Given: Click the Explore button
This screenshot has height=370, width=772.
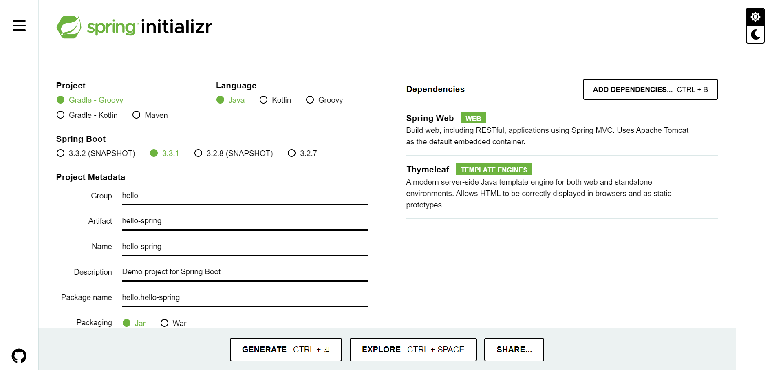Looking at the screenshot, I should tap(413, 350).
